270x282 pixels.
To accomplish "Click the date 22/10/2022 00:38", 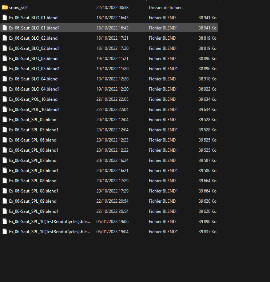I will (x=112, y=8).
